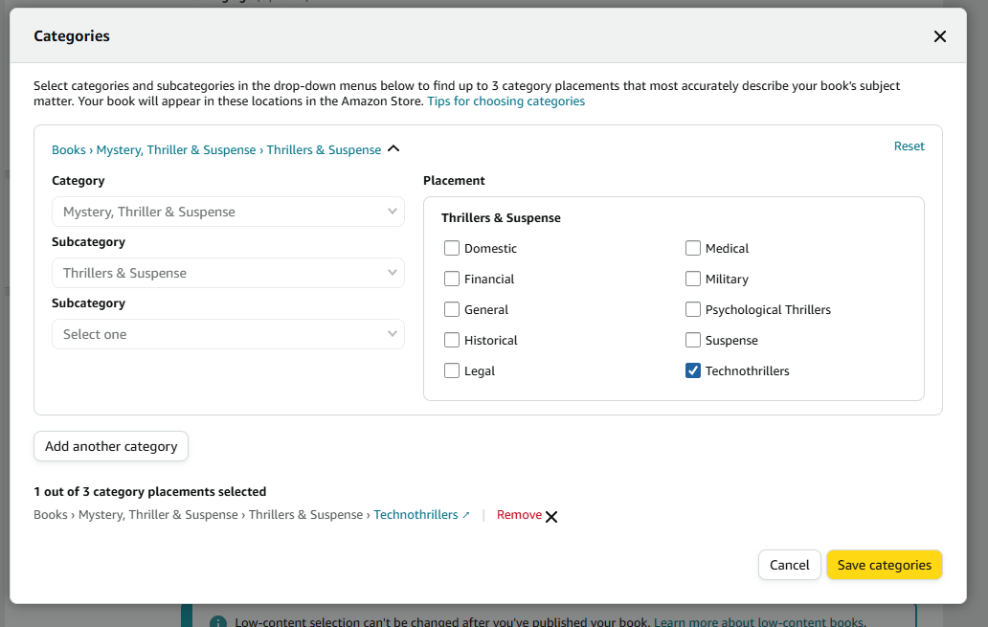
Task: Expand the Thrillers & Suspense subcategory dropdown
Action: pyautogui.click(x=228, y=273)
